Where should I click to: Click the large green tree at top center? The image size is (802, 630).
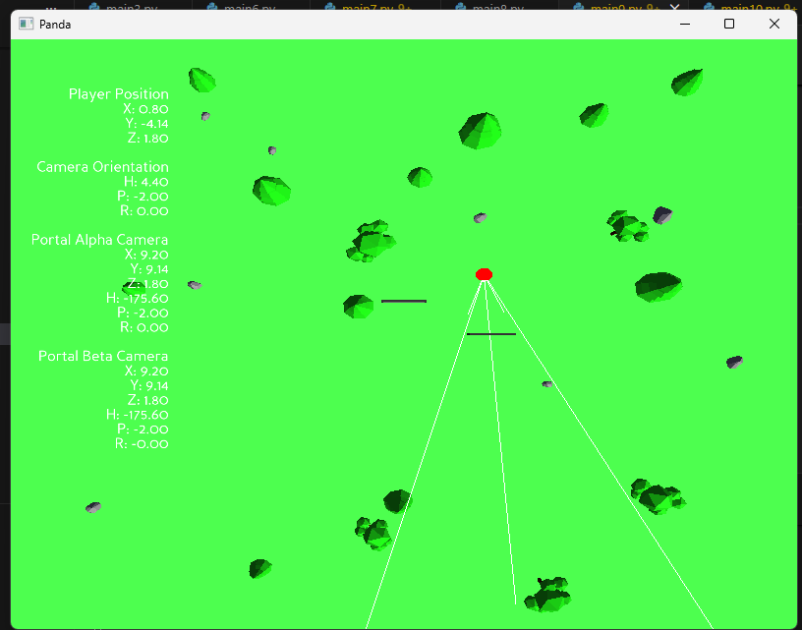[480, 130]
